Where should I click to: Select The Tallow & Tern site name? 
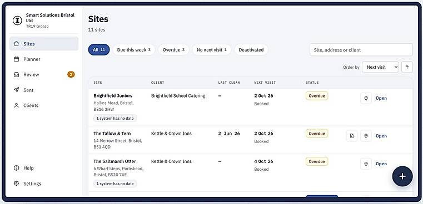(112, 134)
